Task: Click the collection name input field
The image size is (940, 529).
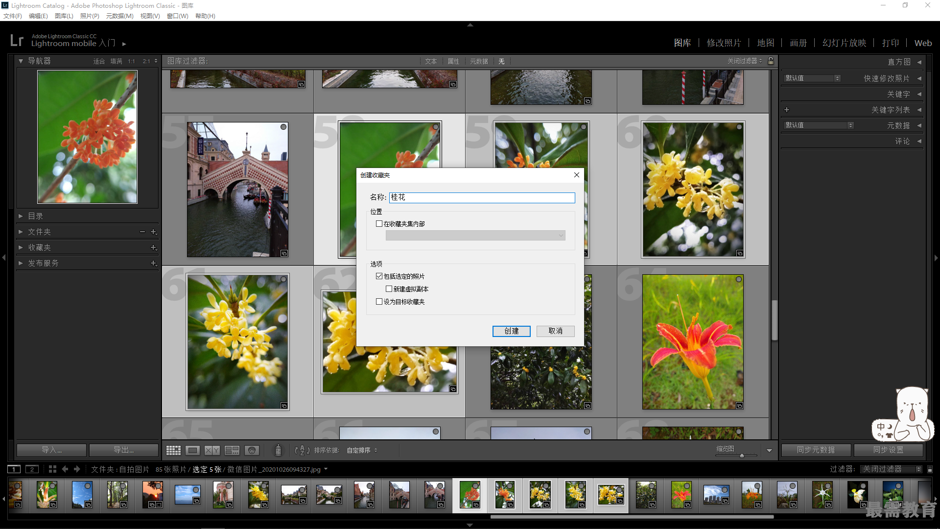Action: click(482, 197)
